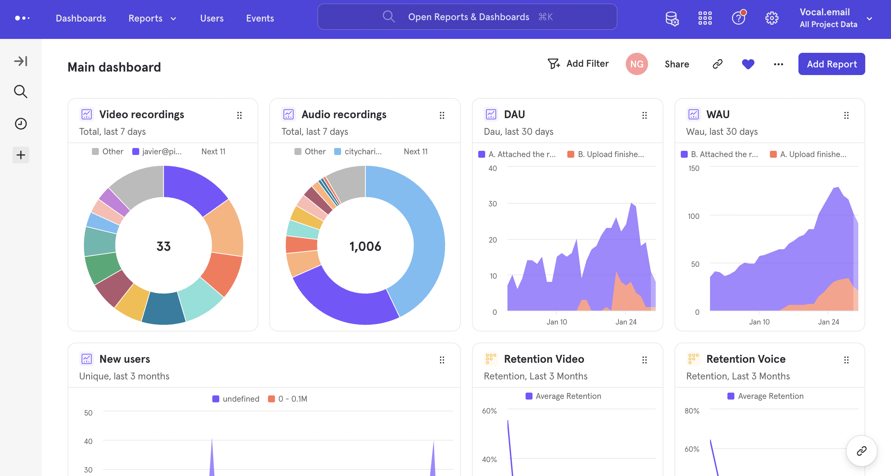
Task: Open the data management database icon
Action: (x=672, y=18)
